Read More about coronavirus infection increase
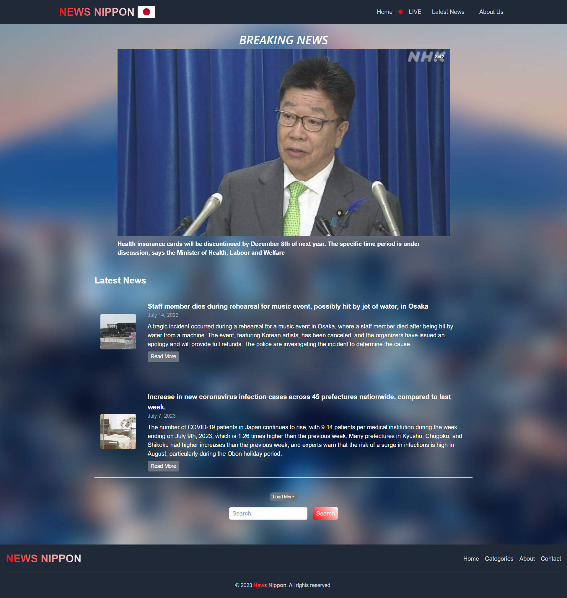This screenshot has height=598, width=567. click(x=163, y=466)
